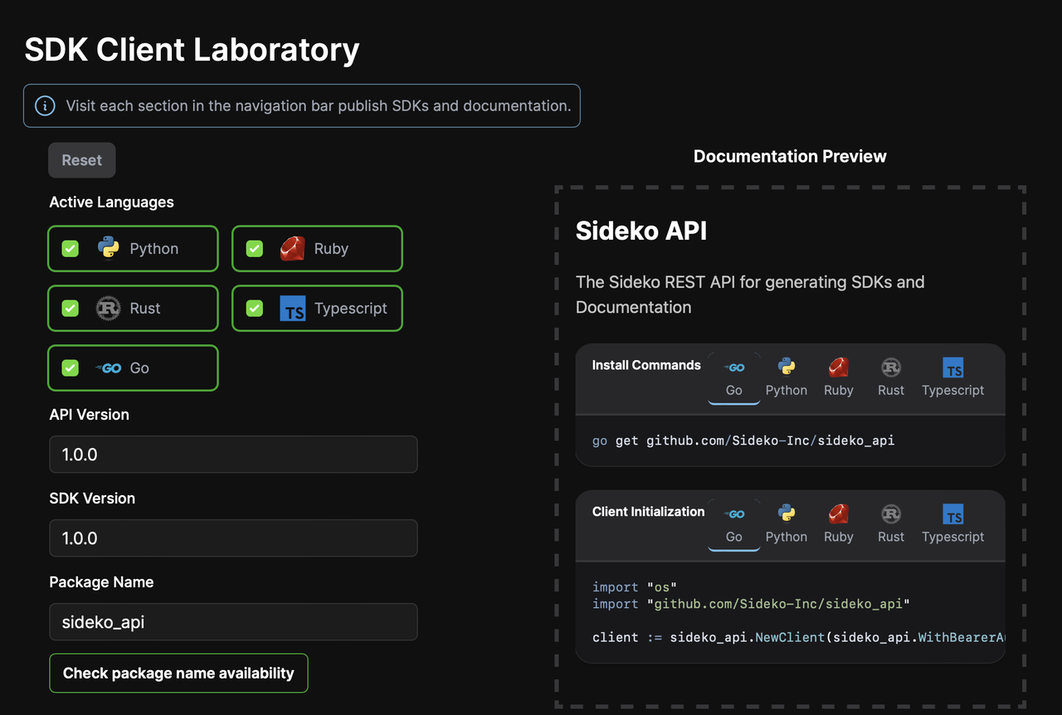The width and height of the screenshot is (1062, 715).
Task: Click the Python logo in Active Languages
Action: point(109,248)
